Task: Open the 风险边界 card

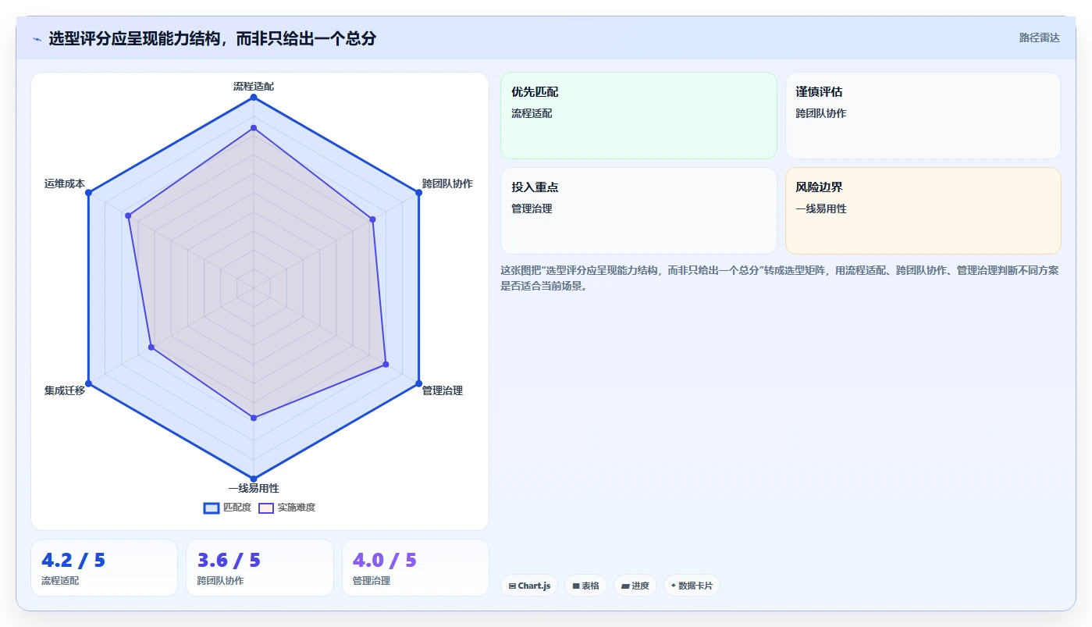Action: (x=923, y=211)
